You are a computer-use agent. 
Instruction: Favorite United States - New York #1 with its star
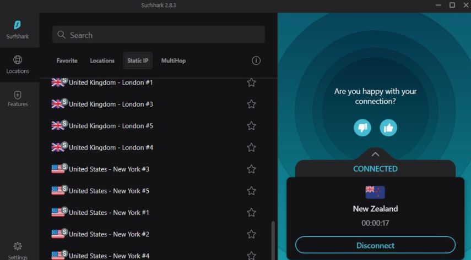(251, 212)
